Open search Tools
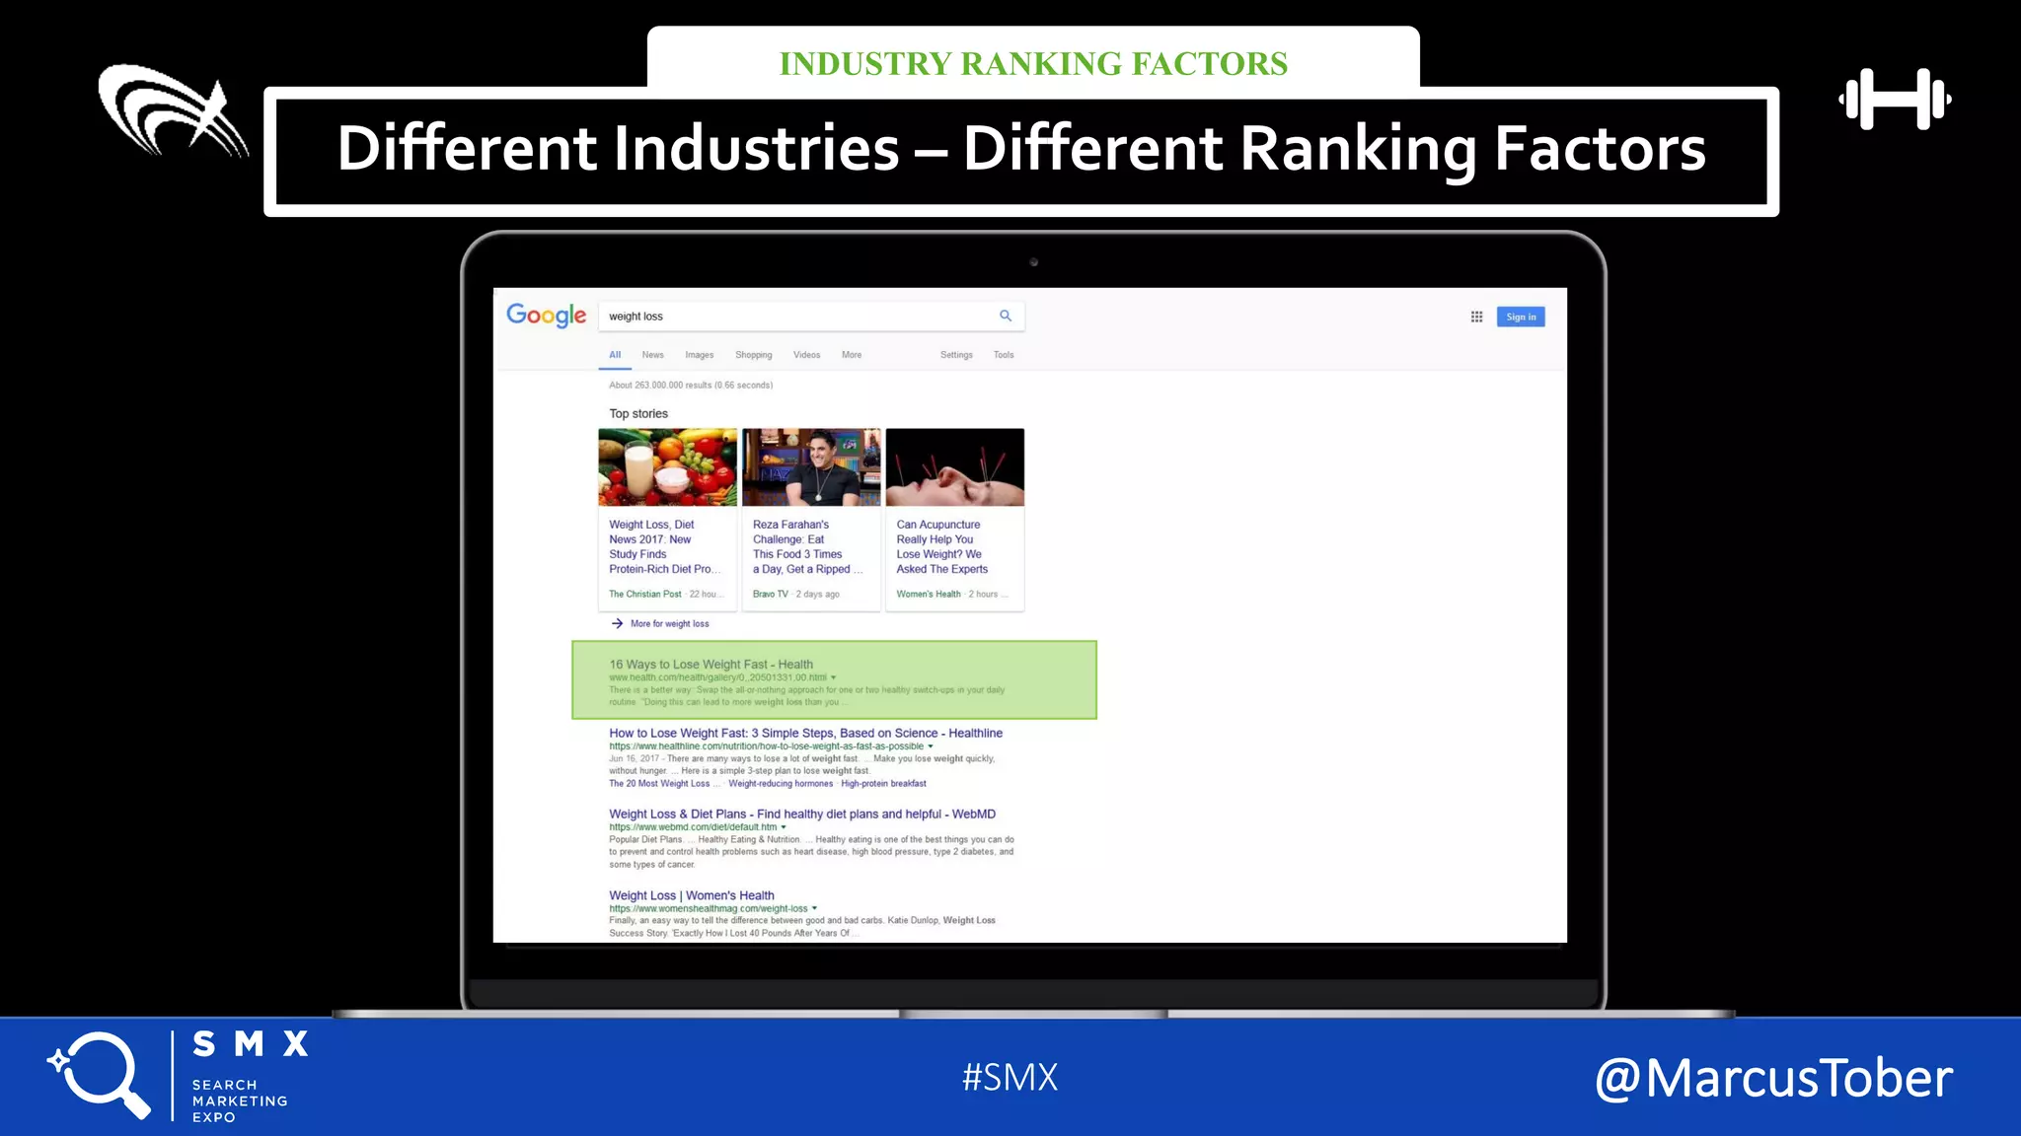The width and height of the screenshot is (2021, 1136). 1004,355
